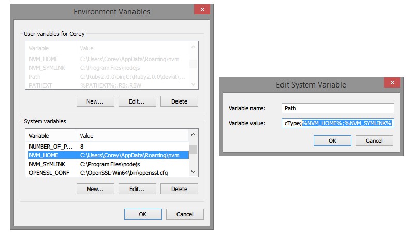The height and width of the screenshot is (233, 414).
Task: Click Value column header in System variables
Action: click(x=133, y=136)
